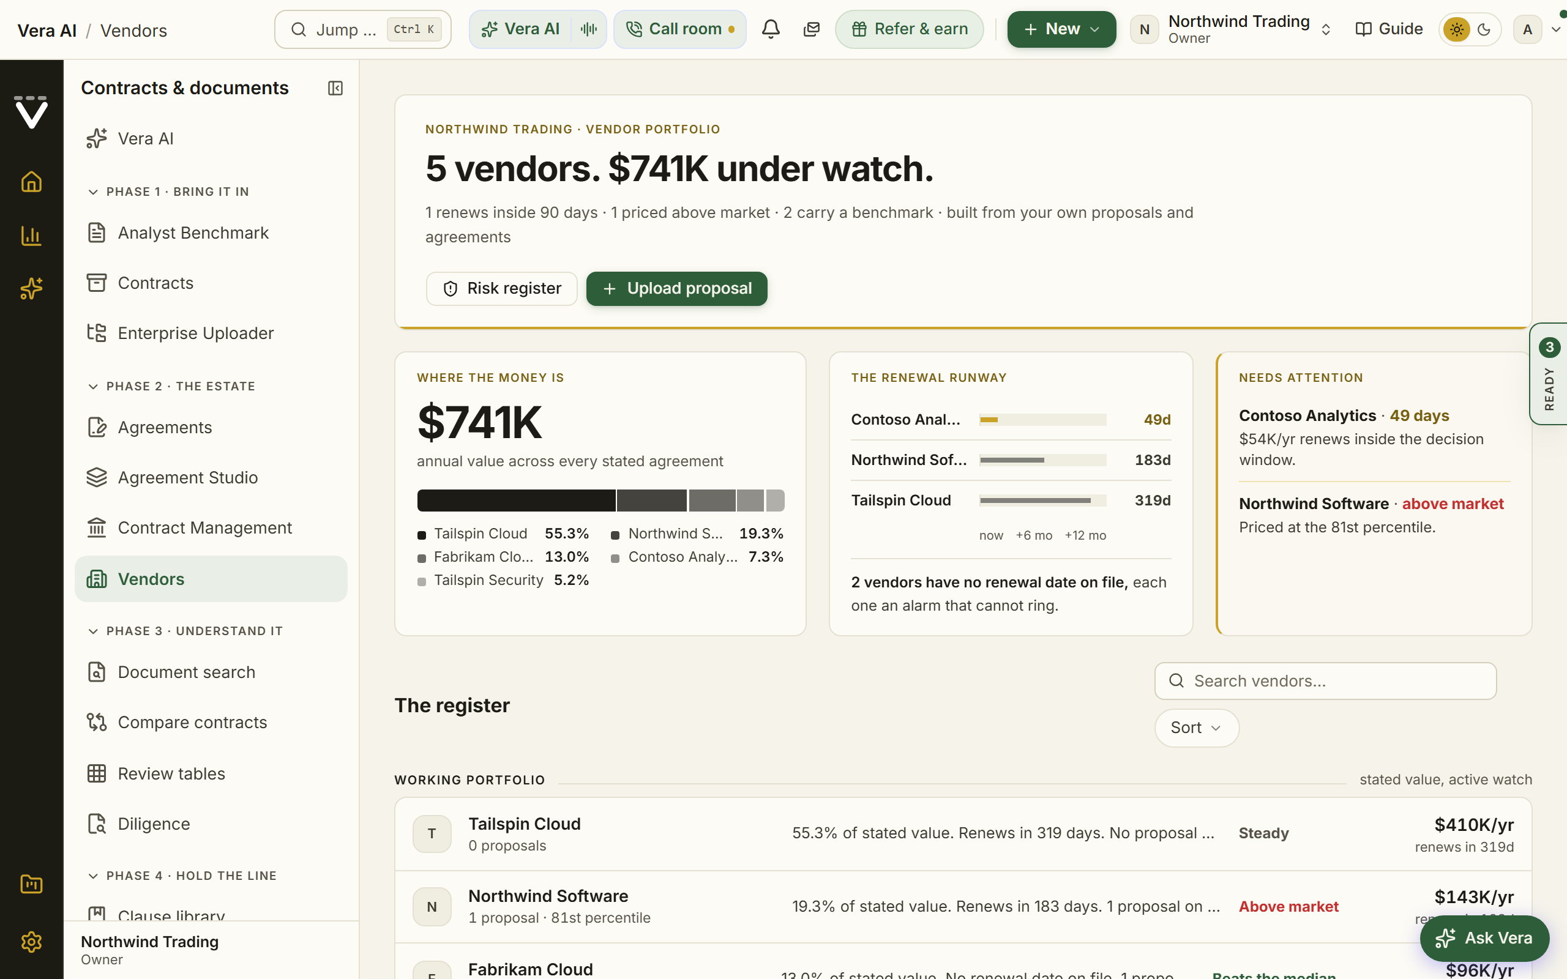
Task: Open Analyst Benchmark
Action: [x=211, y=233]
